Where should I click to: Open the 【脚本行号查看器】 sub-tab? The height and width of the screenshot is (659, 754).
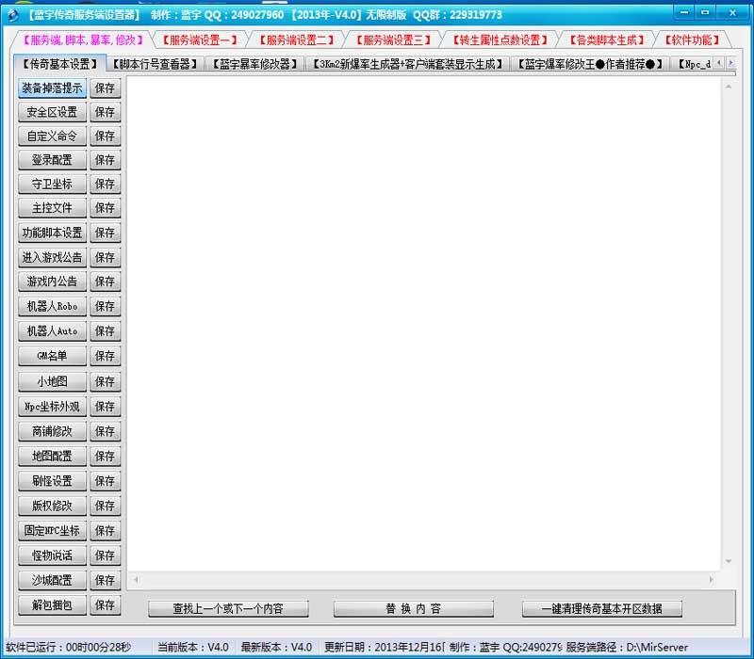pos(154,64)
